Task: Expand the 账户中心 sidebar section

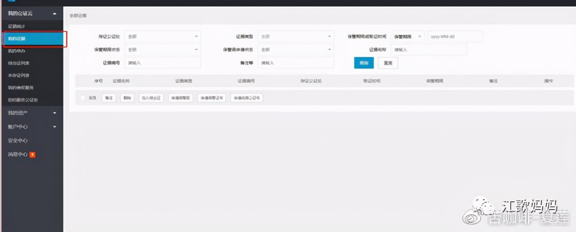Action: point(31,127)
